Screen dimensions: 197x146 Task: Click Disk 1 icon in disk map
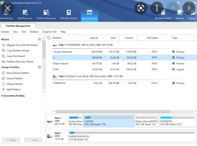point(50,121)
